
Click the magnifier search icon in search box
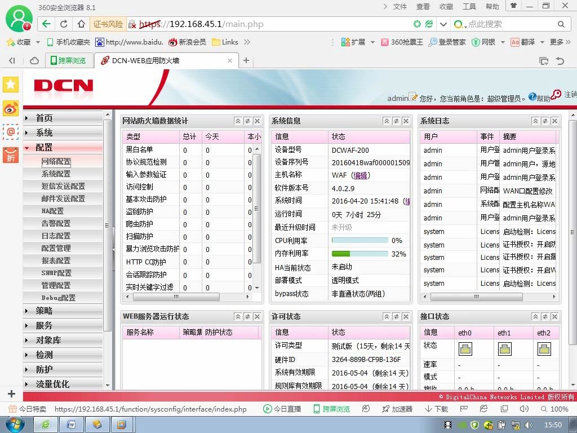click(x=561, y=24)
